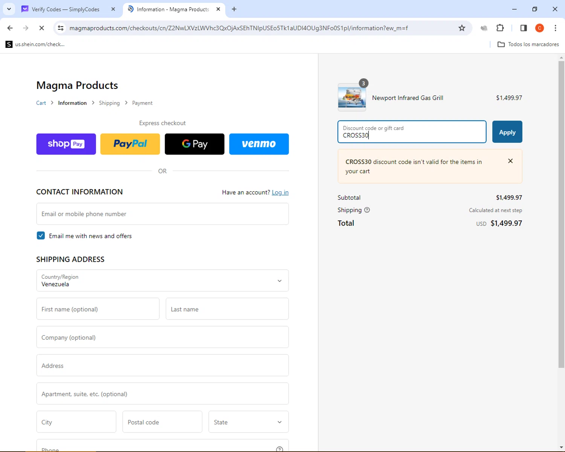Focus the Apartment, suite, etc. field

coord(162,394)
